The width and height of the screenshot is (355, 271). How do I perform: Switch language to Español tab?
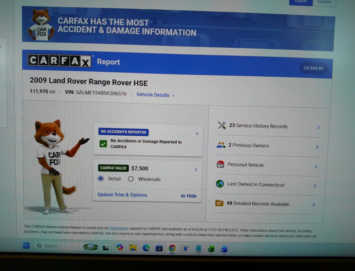(324, 2)
